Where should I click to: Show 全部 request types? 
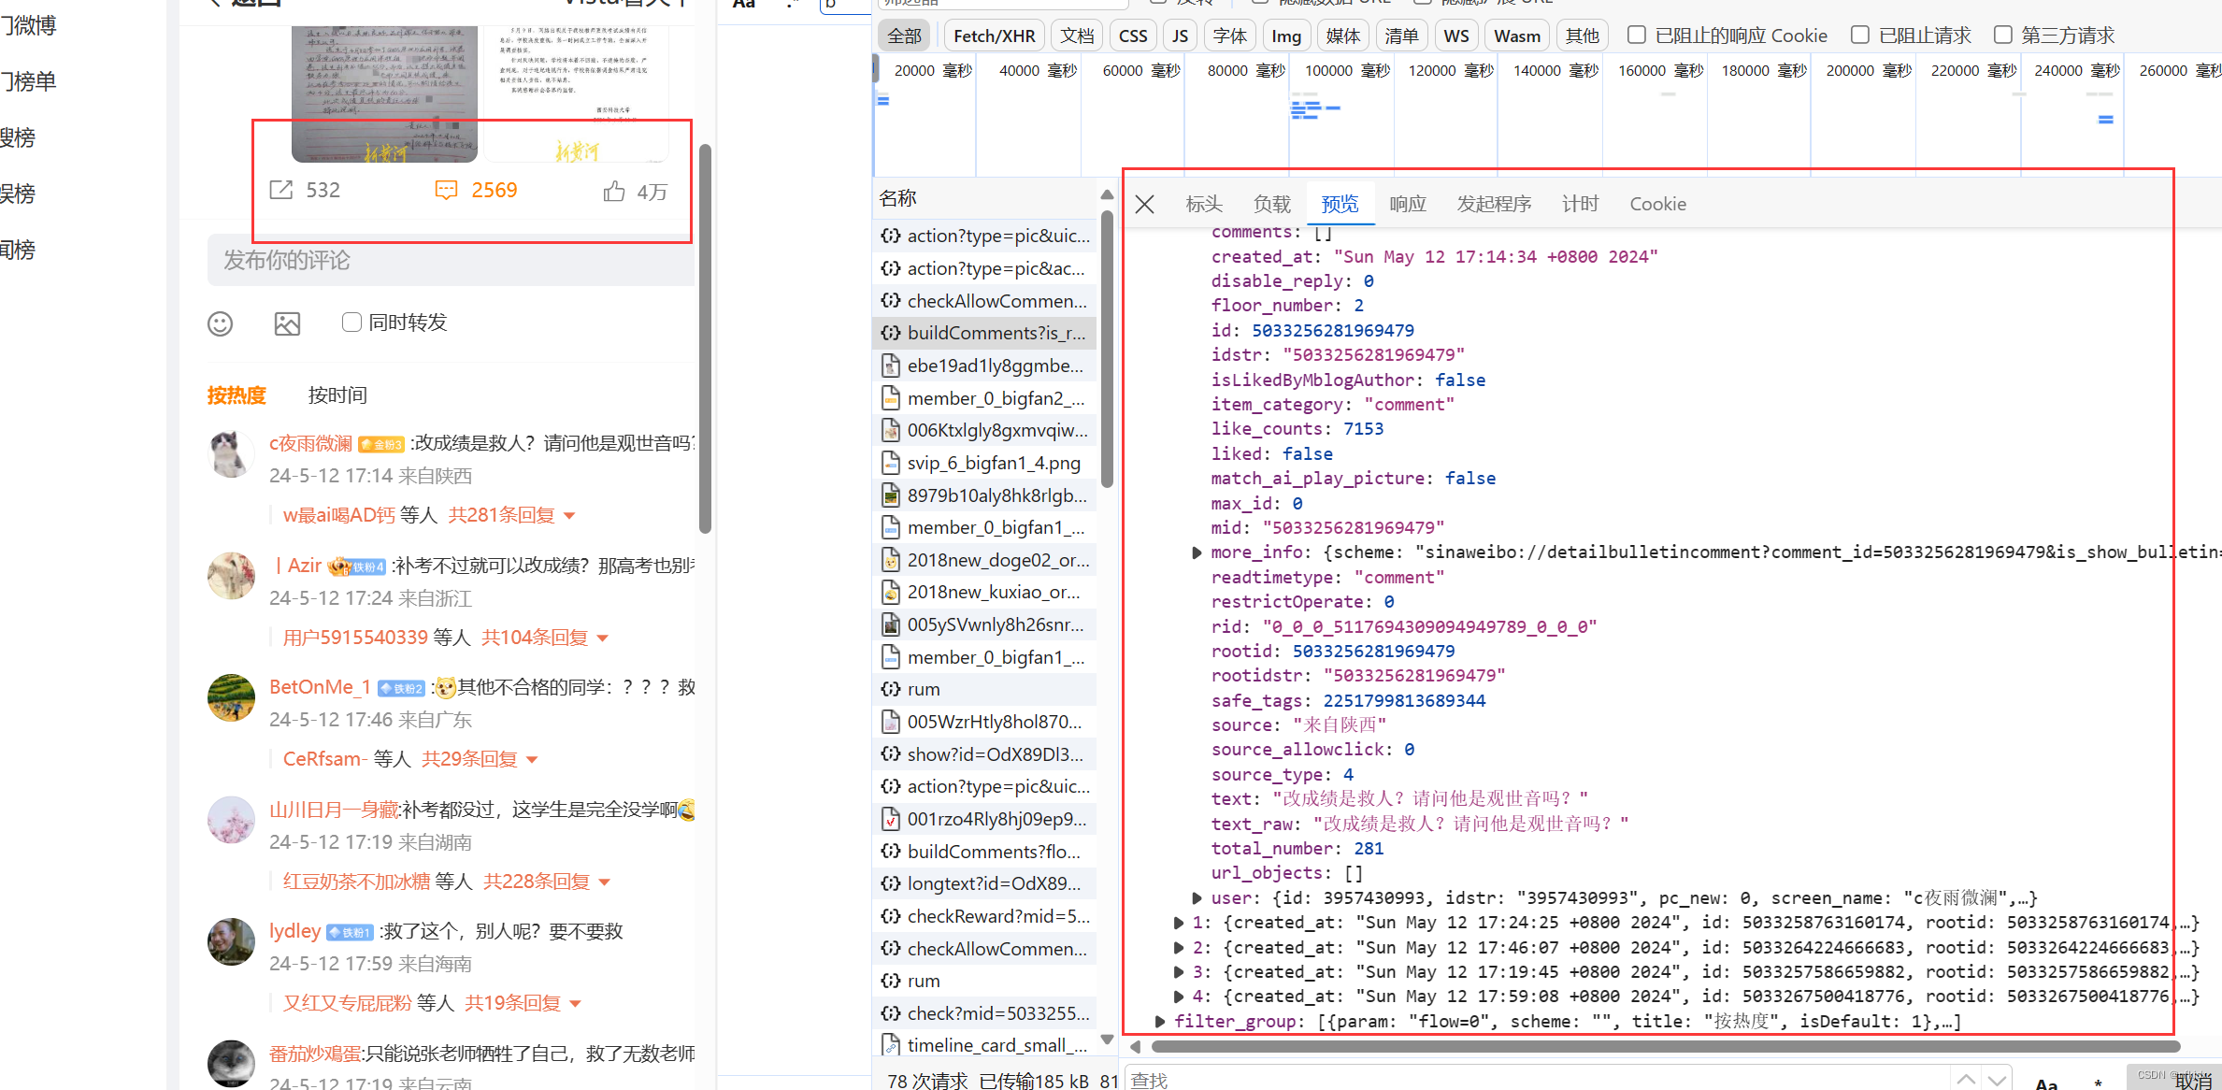click(x=904, y=36)
